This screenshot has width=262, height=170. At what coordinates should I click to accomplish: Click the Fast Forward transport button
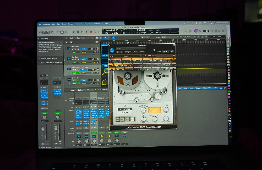(78, 32)
